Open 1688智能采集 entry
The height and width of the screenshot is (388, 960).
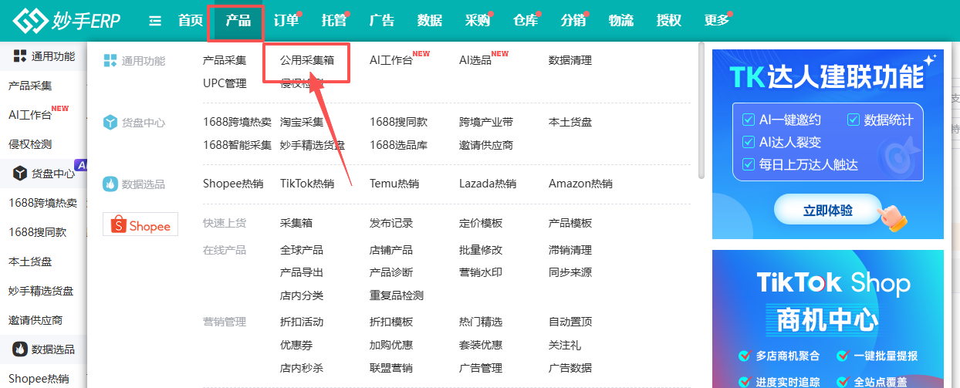(238, 145)
